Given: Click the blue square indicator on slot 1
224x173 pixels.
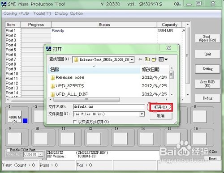Looking at the screenshot, I should (25, 121).
